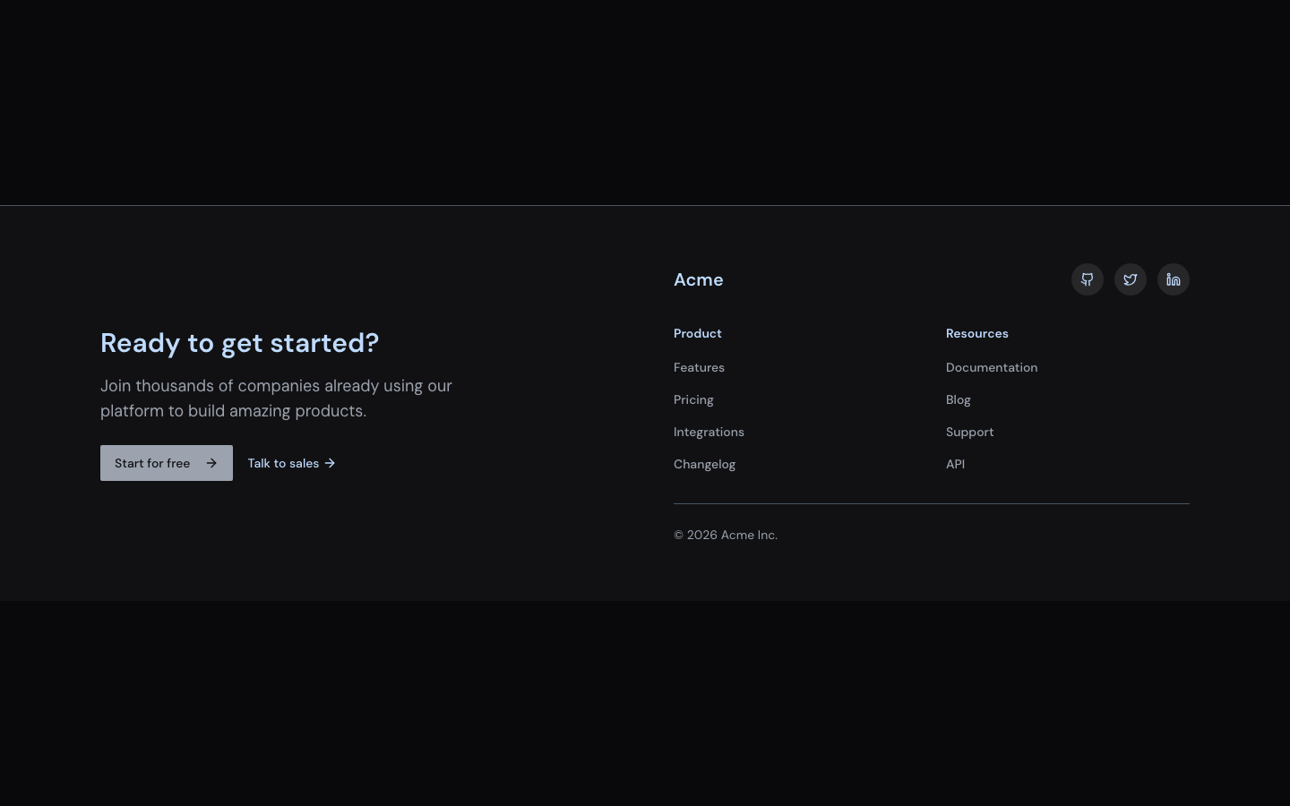Select the Documentation resource entry
Image resolution: width=1290 pixels, height=806 pixels.
(992, 367)
